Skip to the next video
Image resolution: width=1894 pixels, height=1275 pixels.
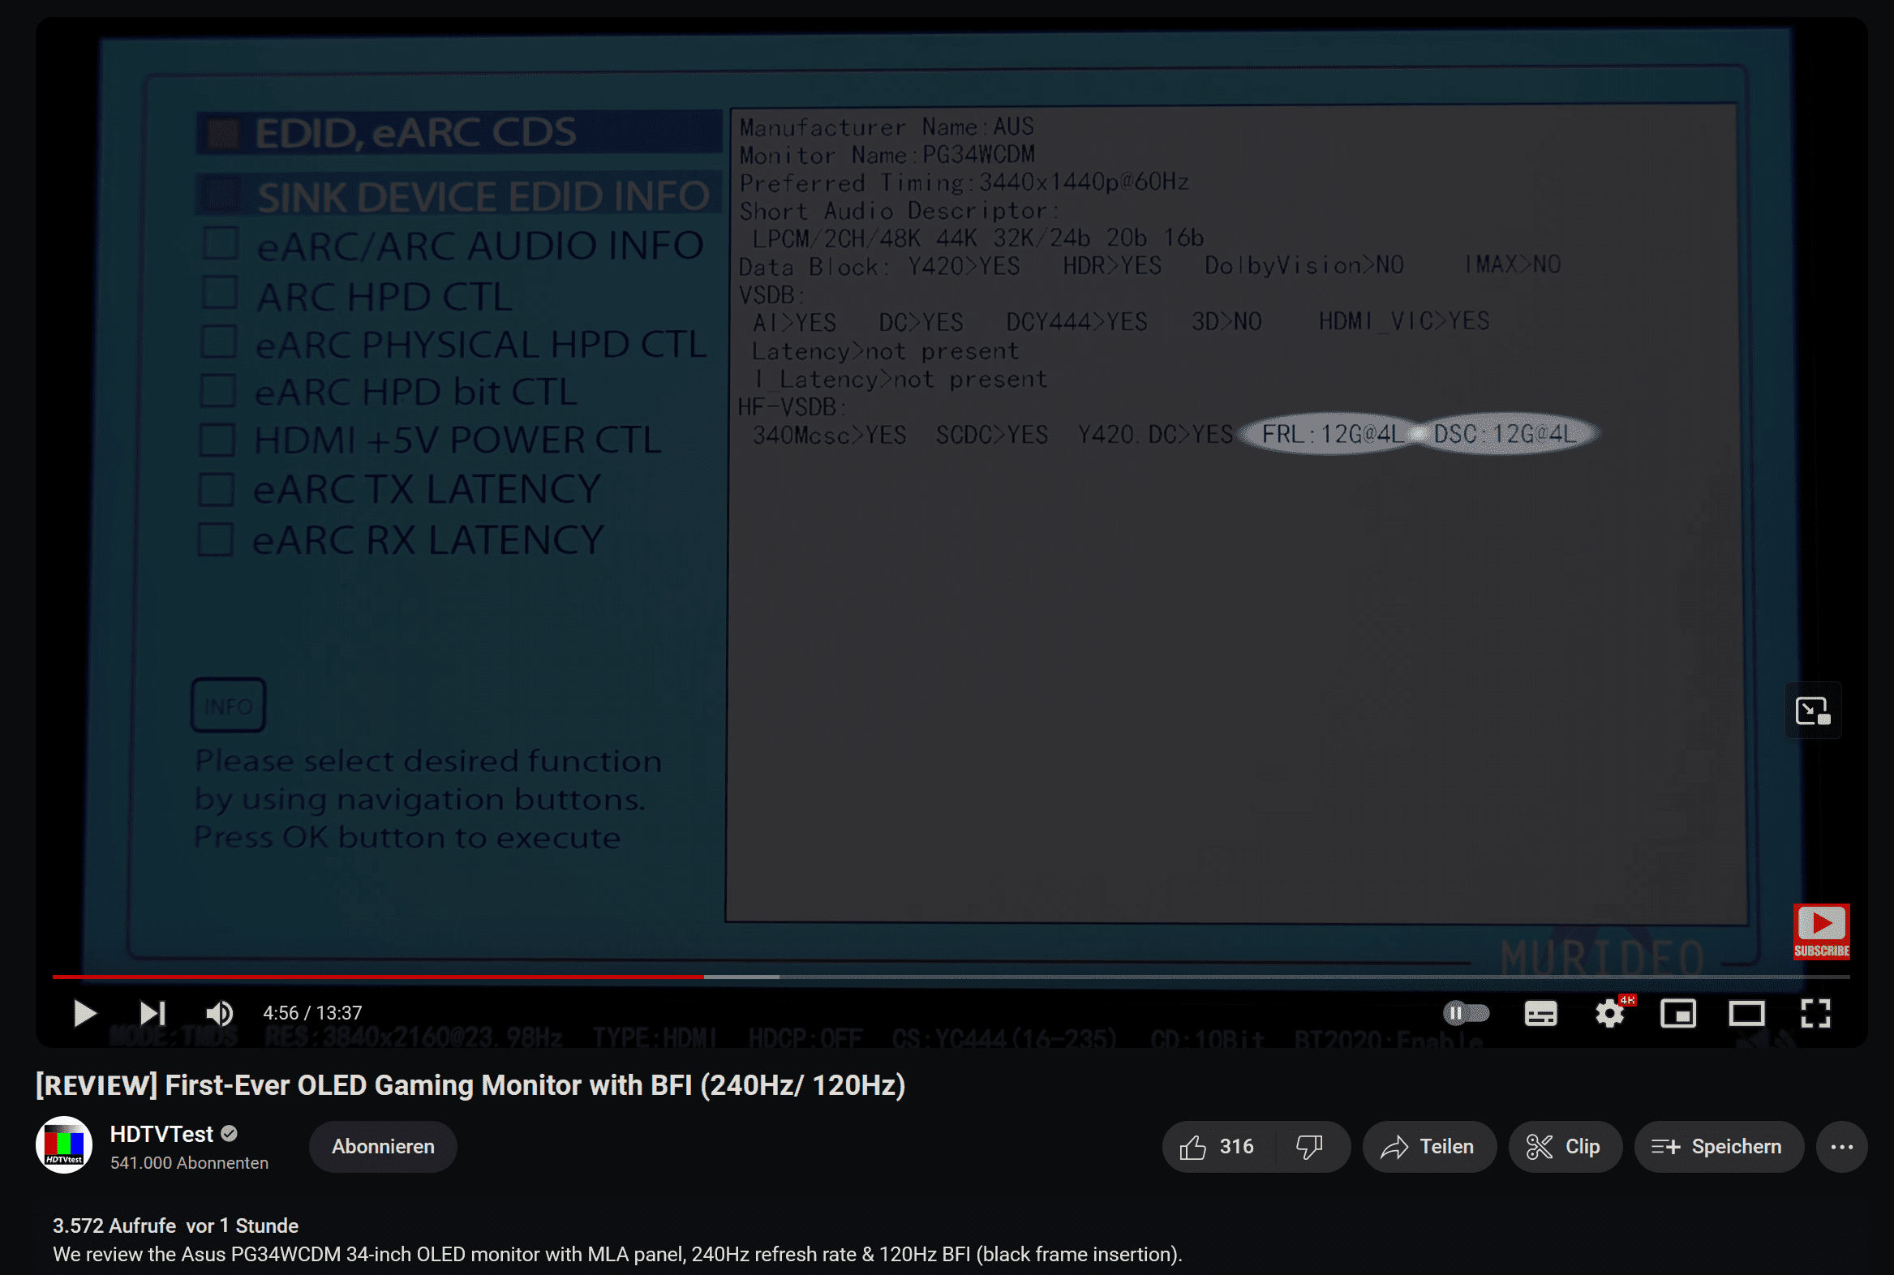coord(152,1013)
